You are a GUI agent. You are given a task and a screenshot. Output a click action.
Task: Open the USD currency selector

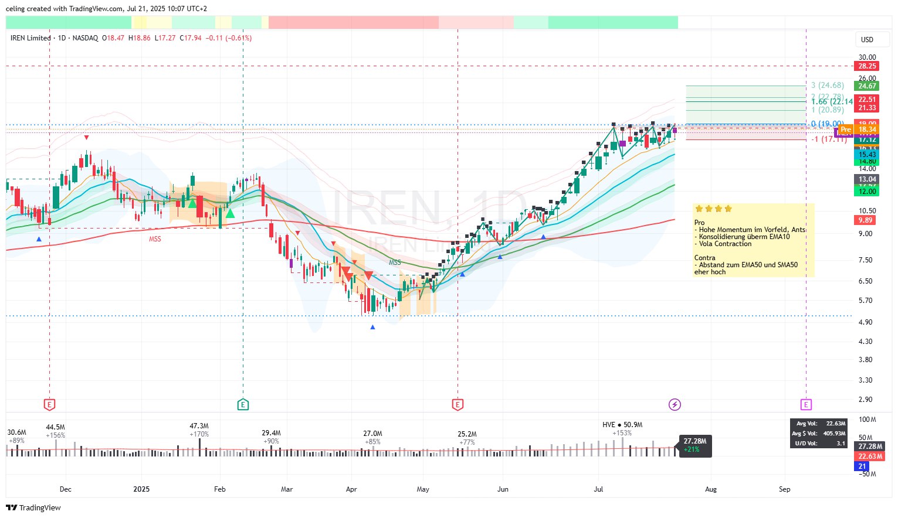pos(867,39)
